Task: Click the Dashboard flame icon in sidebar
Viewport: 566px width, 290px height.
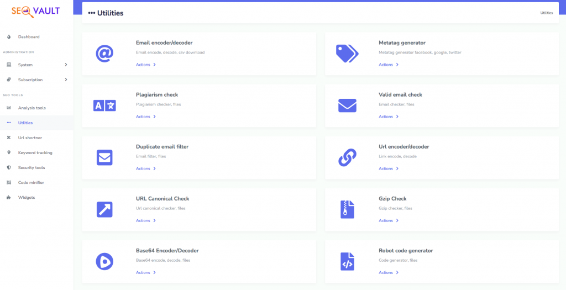Action: click(x=9, y=37)
